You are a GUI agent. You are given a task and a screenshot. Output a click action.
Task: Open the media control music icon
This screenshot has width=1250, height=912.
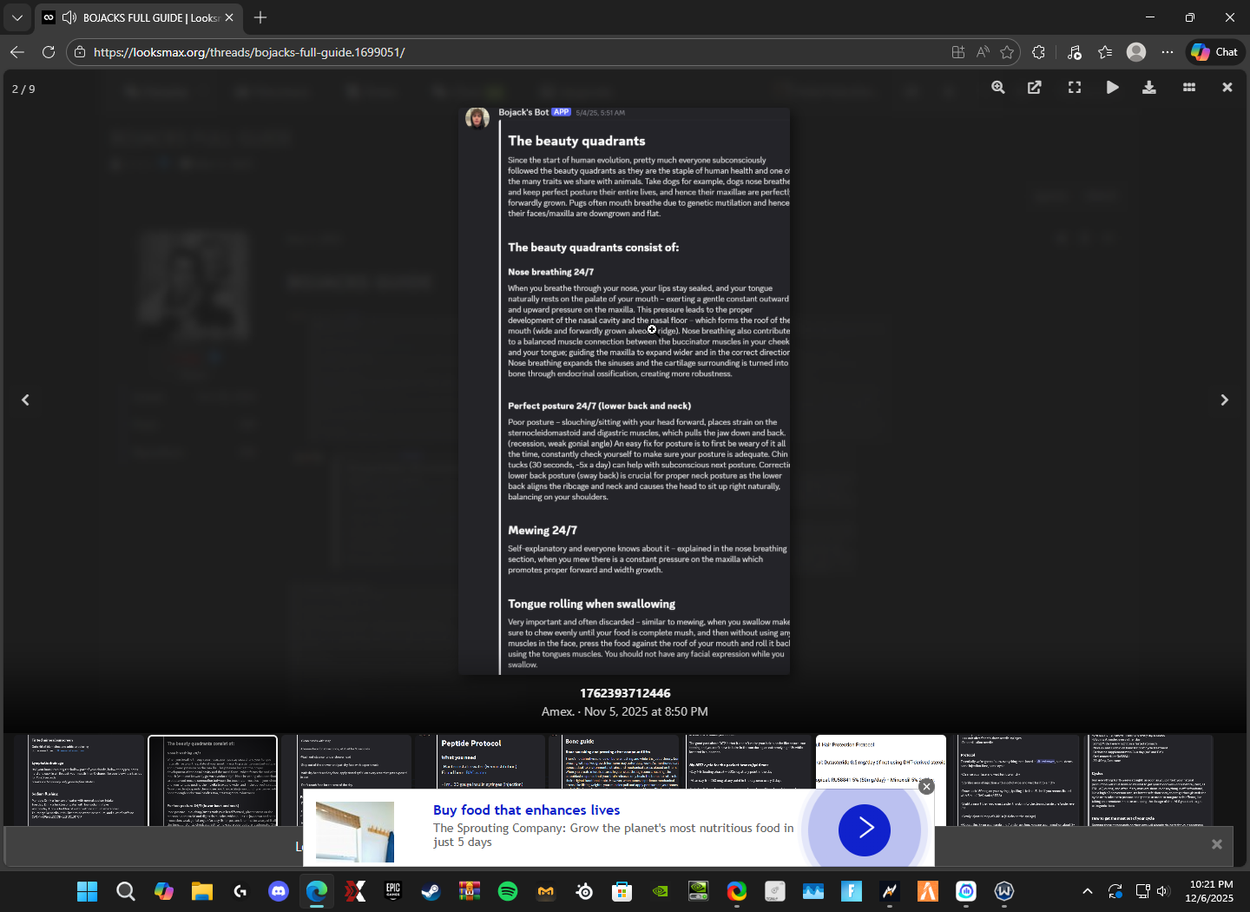click(x=1075, y=52)
